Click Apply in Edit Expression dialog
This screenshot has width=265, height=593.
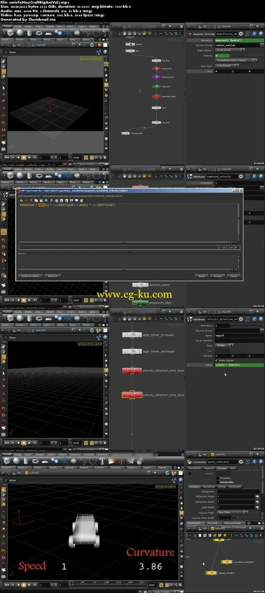tap(201, 276)
